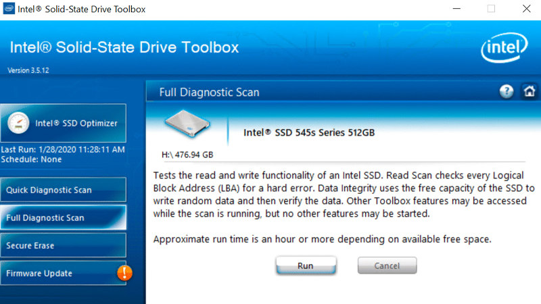The height and width of the screenshot is (304, 541).
Task: Click the Intel SSD 545s Series 512GB name
Action: point(309,132)
